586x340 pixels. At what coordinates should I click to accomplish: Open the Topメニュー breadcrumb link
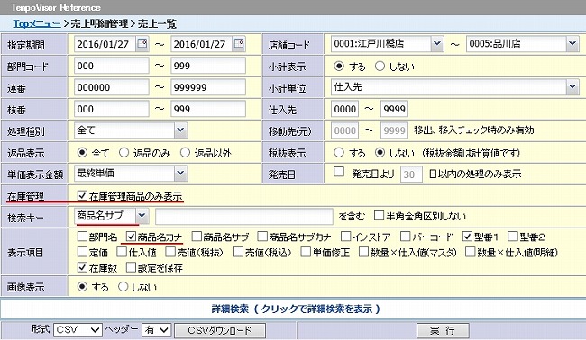(x=37, y=24)
